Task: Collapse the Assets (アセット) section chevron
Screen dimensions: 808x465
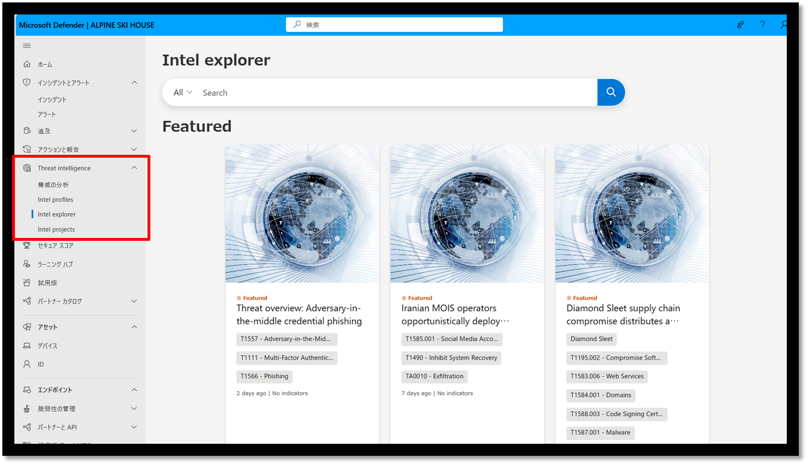Action: pos(134,327)
